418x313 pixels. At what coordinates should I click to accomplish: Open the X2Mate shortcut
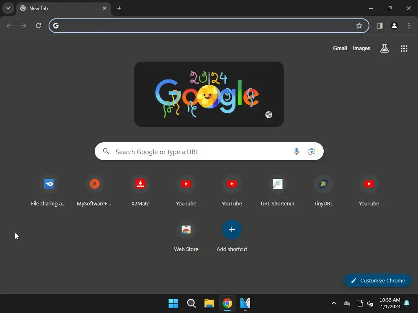[x=140, y=191]
